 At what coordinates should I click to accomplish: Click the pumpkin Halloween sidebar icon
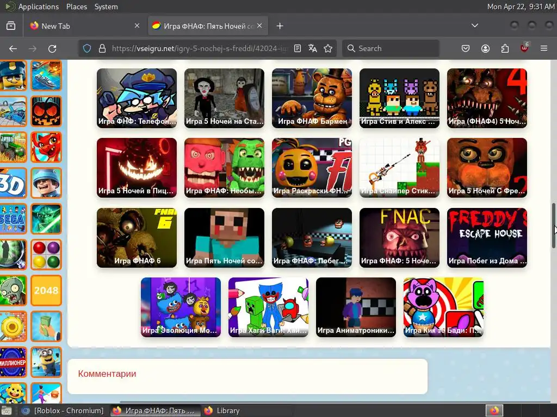pyautogui.click(x=46, y=111)
